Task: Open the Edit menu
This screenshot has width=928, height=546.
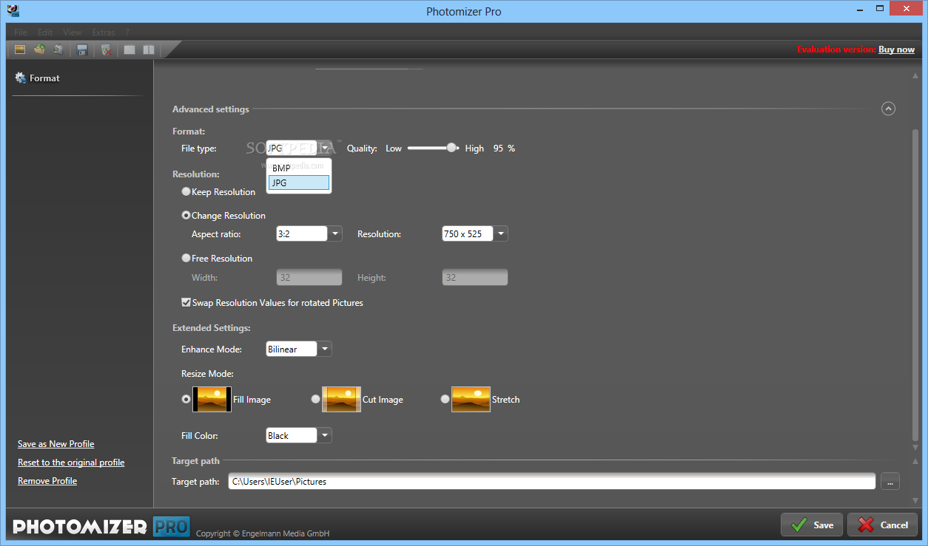Action: point(45,33)
